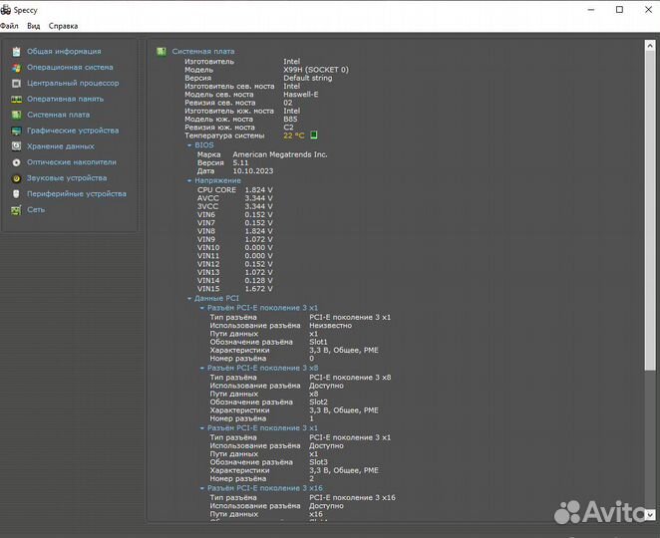
Task: Collapse Разъём PCI-E поколение 3 x16 node
Action: (202, 488)
